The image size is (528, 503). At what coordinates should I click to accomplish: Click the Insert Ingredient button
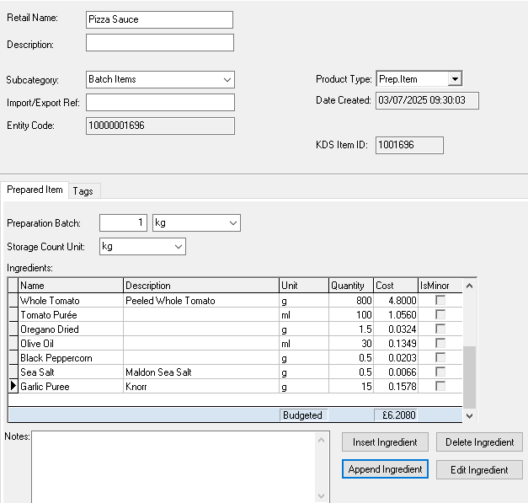coord(385,442)
